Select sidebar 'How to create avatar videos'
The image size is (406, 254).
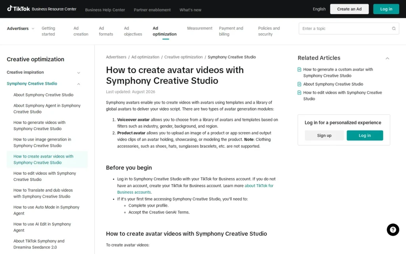47,160
